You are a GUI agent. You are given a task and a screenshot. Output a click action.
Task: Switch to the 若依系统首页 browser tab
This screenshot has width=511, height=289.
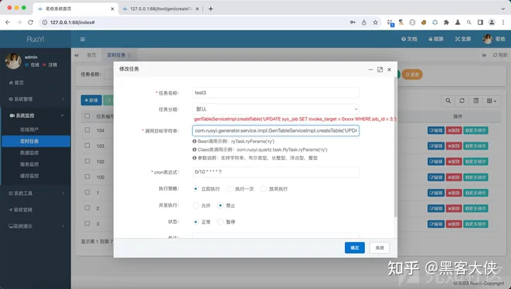click(75, 8)
